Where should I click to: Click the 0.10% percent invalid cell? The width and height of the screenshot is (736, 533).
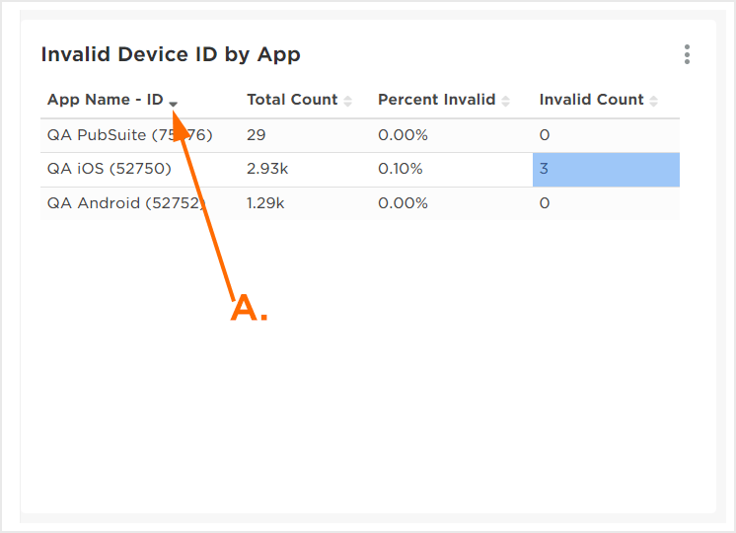(x=401, y=169)
